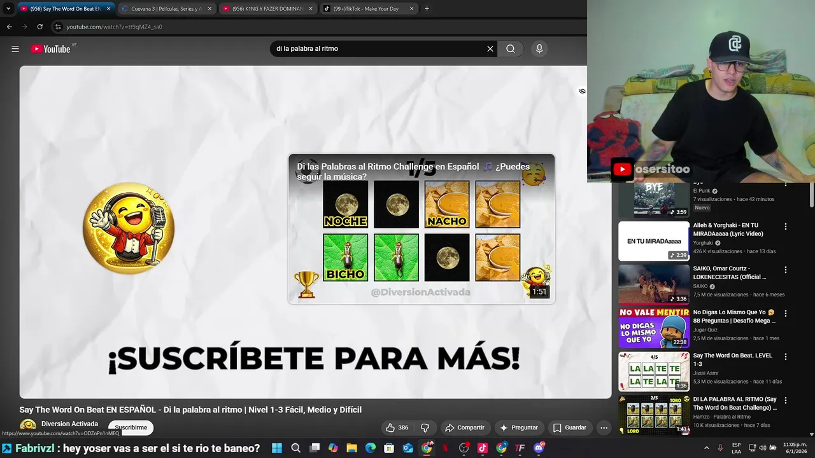
Task: Click Compartir share button
Action: tap(465, 427)
